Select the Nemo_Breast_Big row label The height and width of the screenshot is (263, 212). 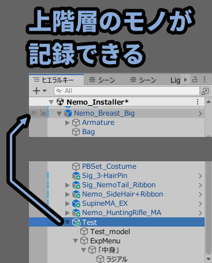click(x=104, y=113)
